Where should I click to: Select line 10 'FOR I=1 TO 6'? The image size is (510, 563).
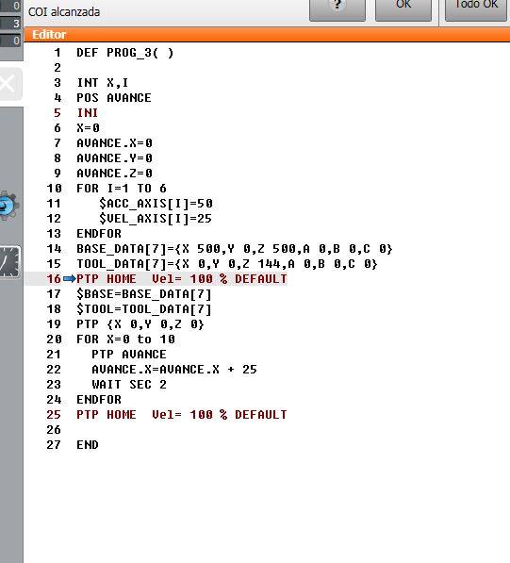pyautogui.click(x=122, y=189)
